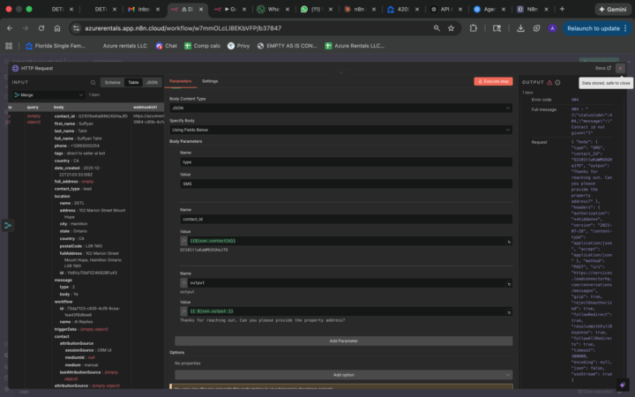The image size is (635, 397).
Task: Click the zoom magnifier icon in address bar
Action: 437,28
